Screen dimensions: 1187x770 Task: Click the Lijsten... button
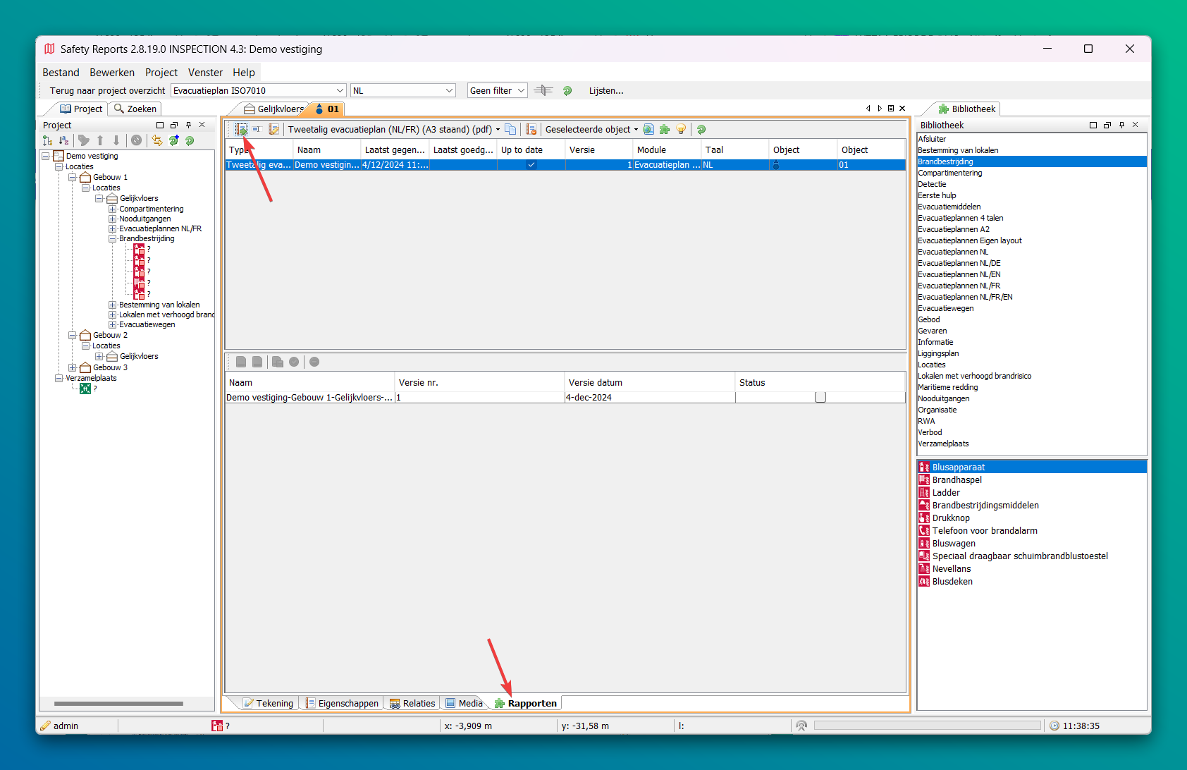605,91
